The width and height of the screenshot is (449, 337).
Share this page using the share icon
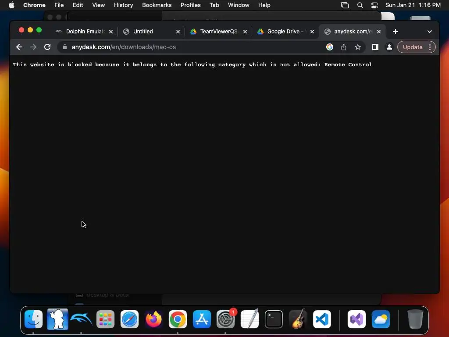(x=344, y=47)
